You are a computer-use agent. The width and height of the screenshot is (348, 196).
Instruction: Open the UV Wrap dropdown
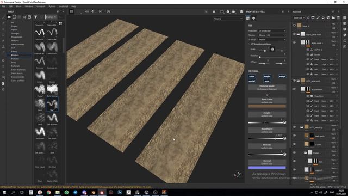click(x=272, y=40)
